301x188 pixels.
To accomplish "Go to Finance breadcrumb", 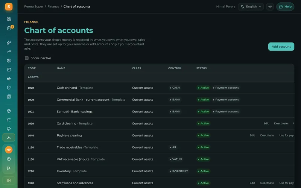I will pyautogui.click(x=53, y=6).
